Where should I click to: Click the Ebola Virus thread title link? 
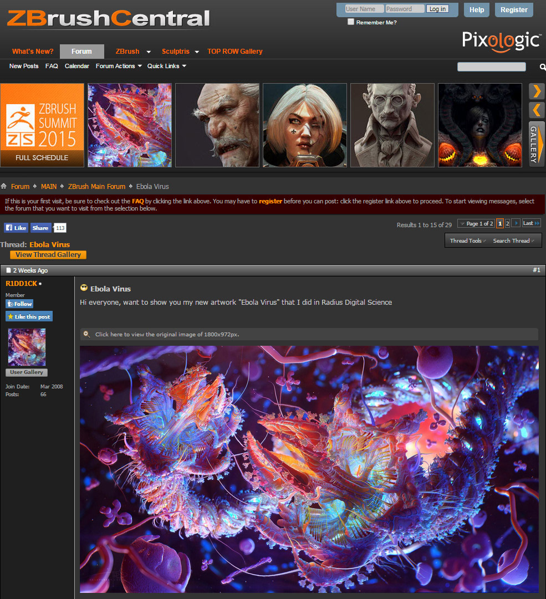50,244
